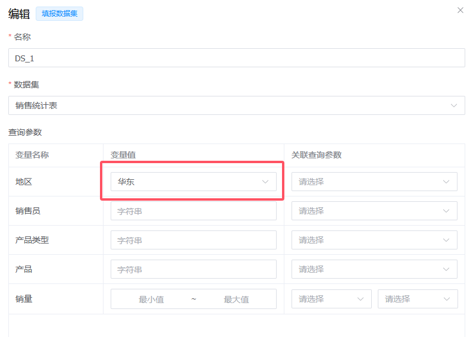Image resolution: width=470 pixels, height=337 pixels.
Task: Open the 地区 关联查询参数 dropdown
Action: tap(374, 182)
